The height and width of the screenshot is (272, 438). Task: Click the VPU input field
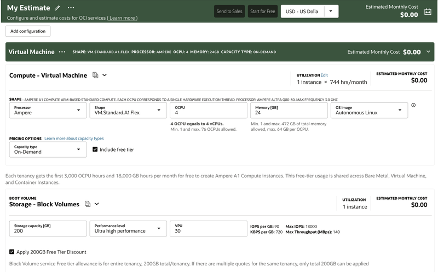[x=209, y=228]
